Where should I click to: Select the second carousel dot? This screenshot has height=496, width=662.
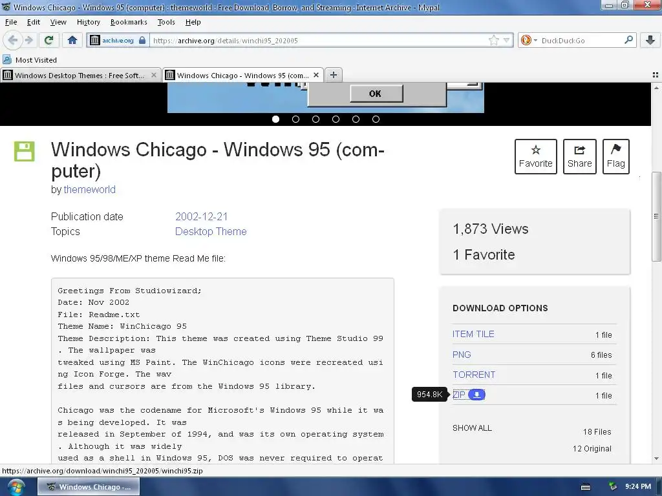coord(295,119)
